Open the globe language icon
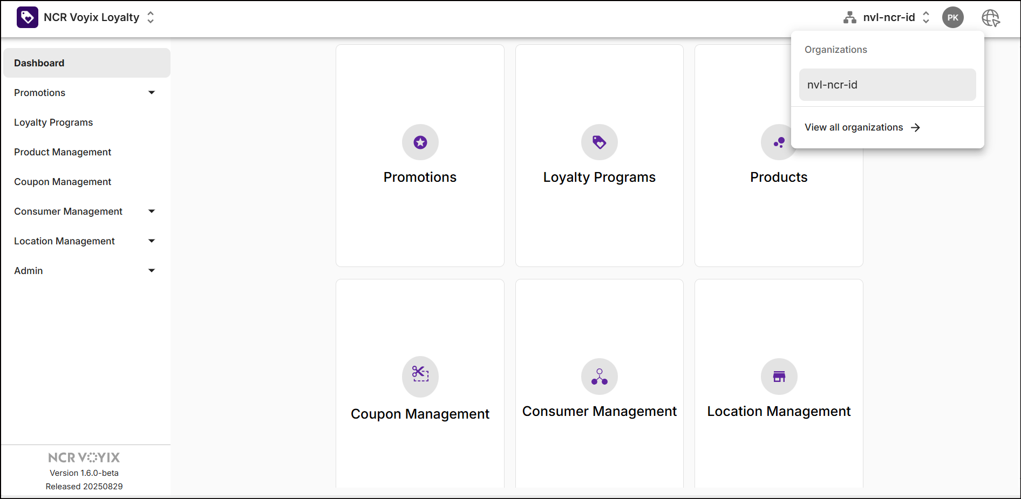Viewport: 1021px width, 499px height. point(990,18)
